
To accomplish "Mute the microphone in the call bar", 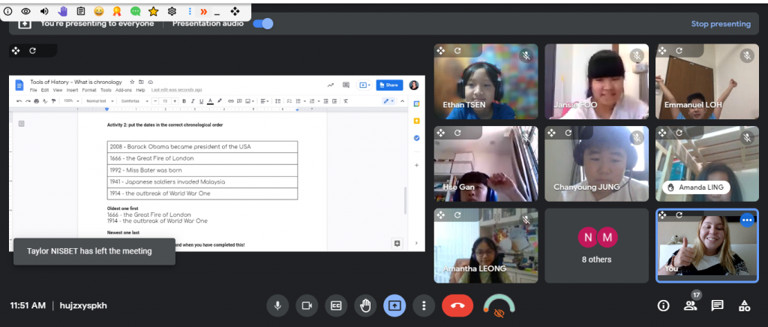I will click(277, 305).
